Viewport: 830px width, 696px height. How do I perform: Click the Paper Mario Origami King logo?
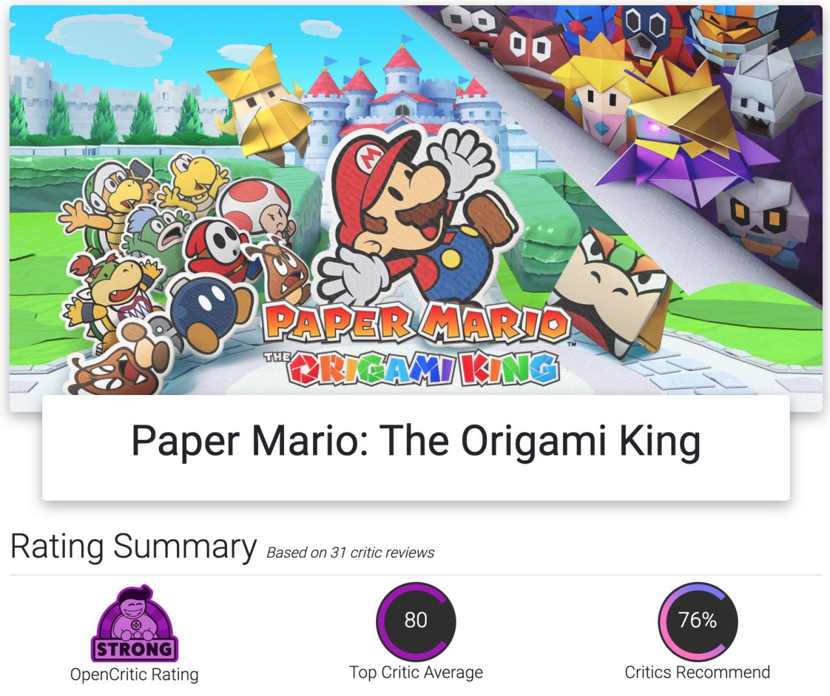tap(415, 344)
